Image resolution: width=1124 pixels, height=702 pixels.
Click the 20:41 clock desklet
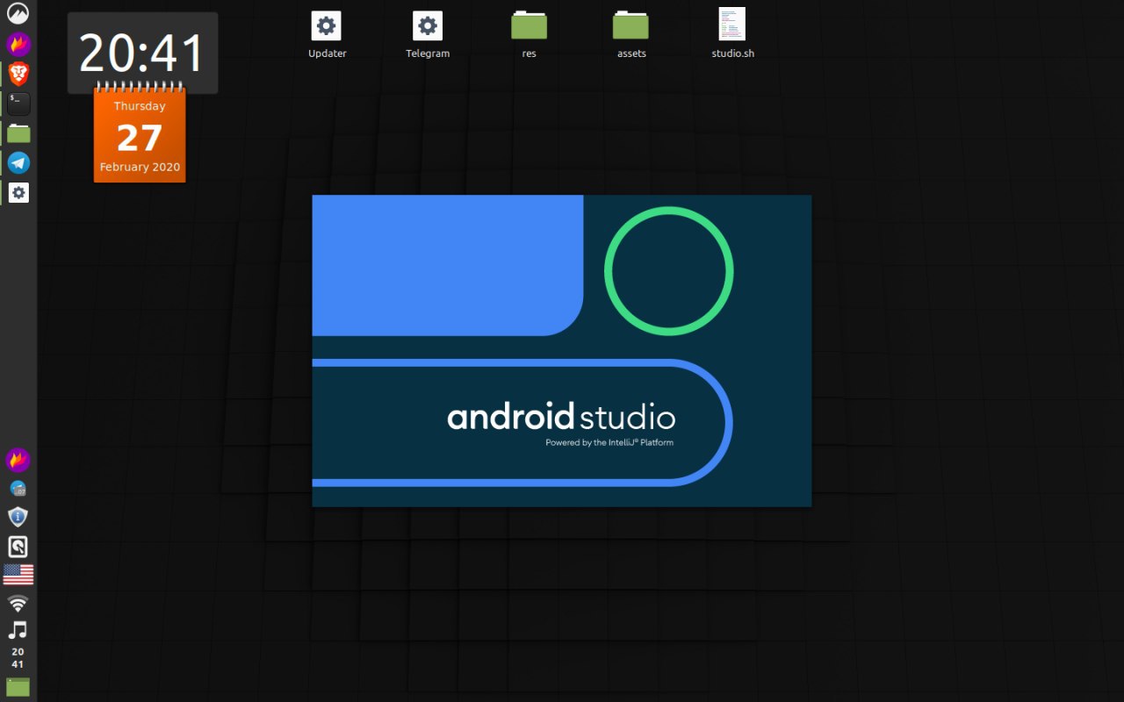[x=143, y=54]
